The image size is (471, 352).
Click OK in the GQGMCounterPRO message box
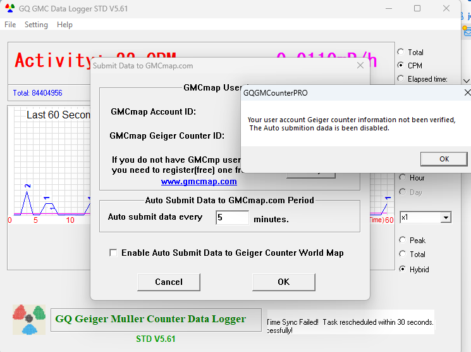coord(444,159)
